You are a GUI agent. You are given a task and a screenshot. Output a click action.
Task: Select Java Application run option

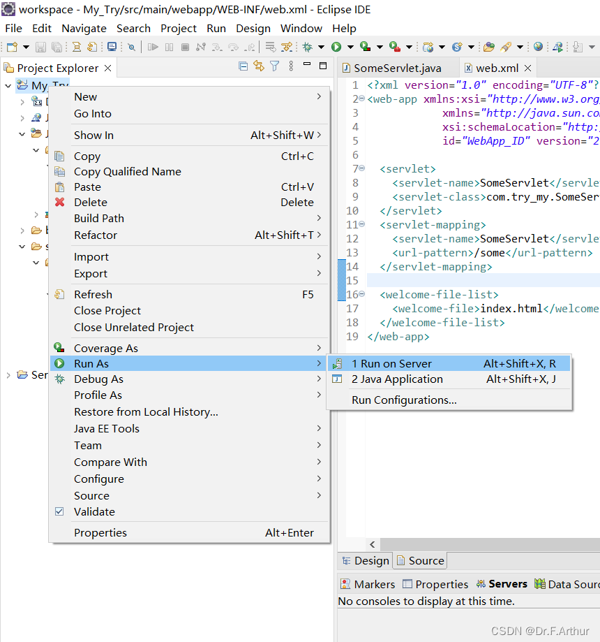point(449,379)
